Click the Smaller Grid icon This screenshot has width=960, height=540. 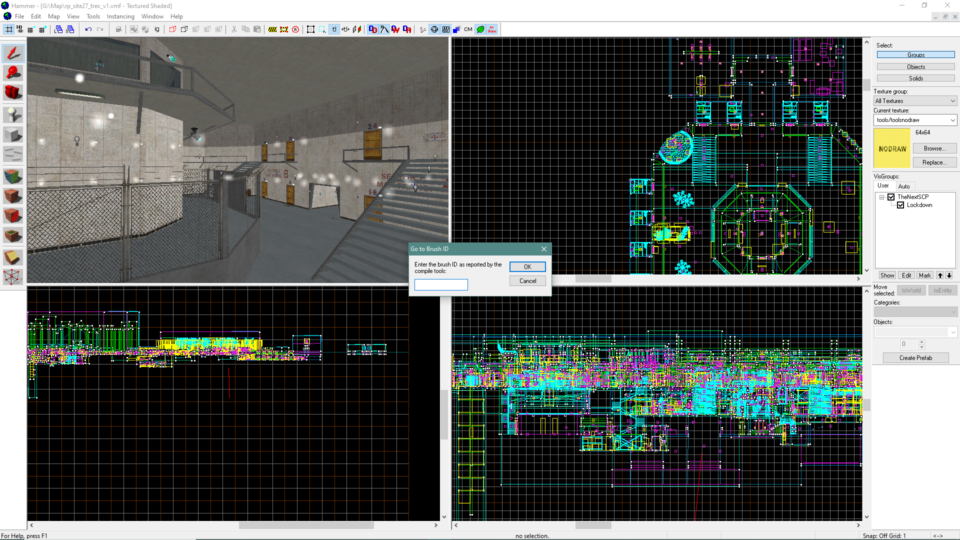coord(31,29)
